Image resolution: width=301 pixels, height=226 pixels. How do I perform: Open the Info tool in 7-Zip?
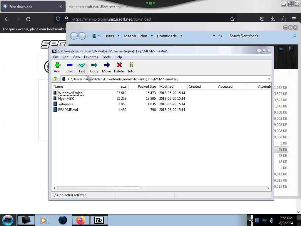click(x=131, y=67)
